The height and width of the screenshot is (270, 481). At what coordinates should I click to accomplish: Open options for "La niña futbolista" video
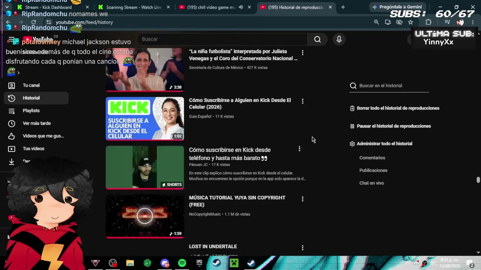pyautogui.click(x=303, y=53)
